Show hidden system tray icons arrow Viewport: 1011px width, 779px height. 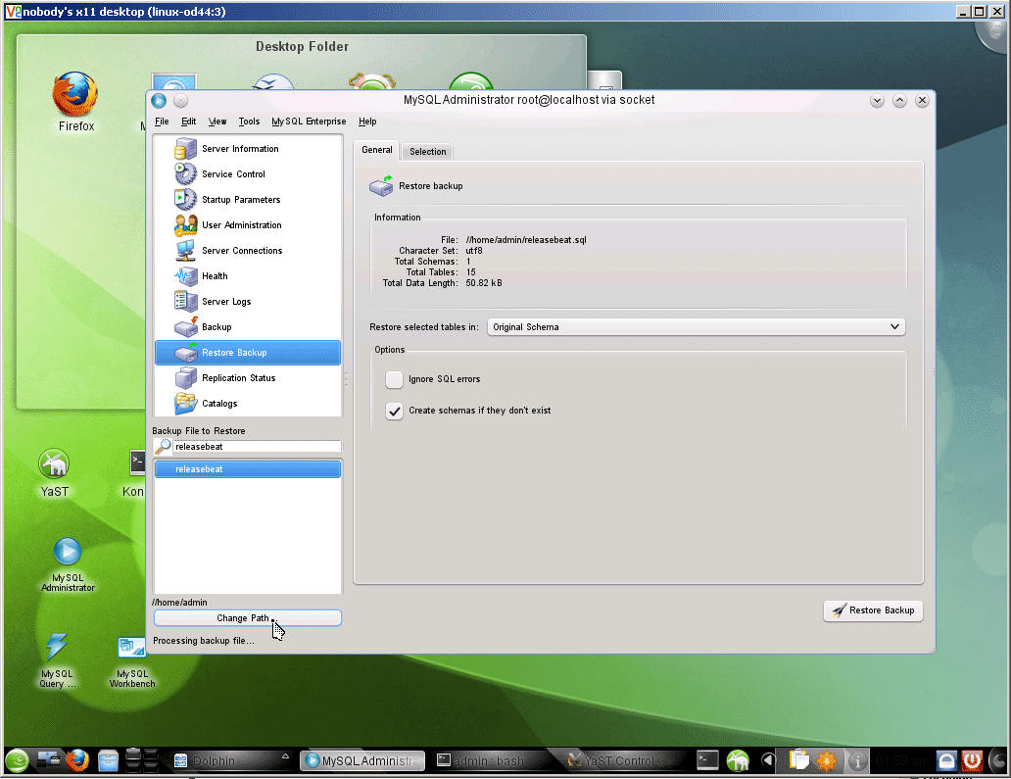(x=767, y=761)
